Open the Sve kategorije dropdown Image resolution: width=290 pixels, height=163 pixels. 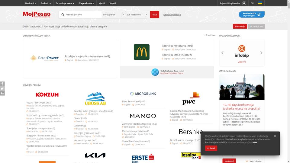click(137, 14)
